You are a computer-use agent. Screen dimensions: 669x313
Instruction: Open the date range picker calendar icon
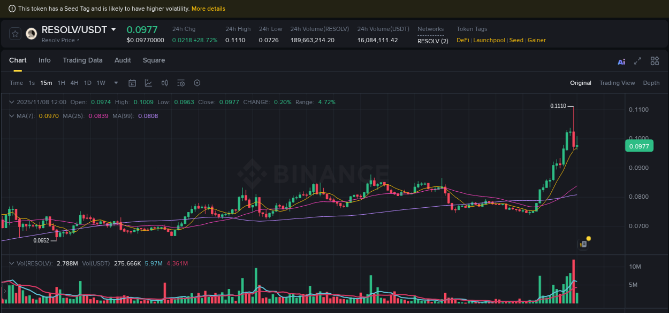[132, 83]
